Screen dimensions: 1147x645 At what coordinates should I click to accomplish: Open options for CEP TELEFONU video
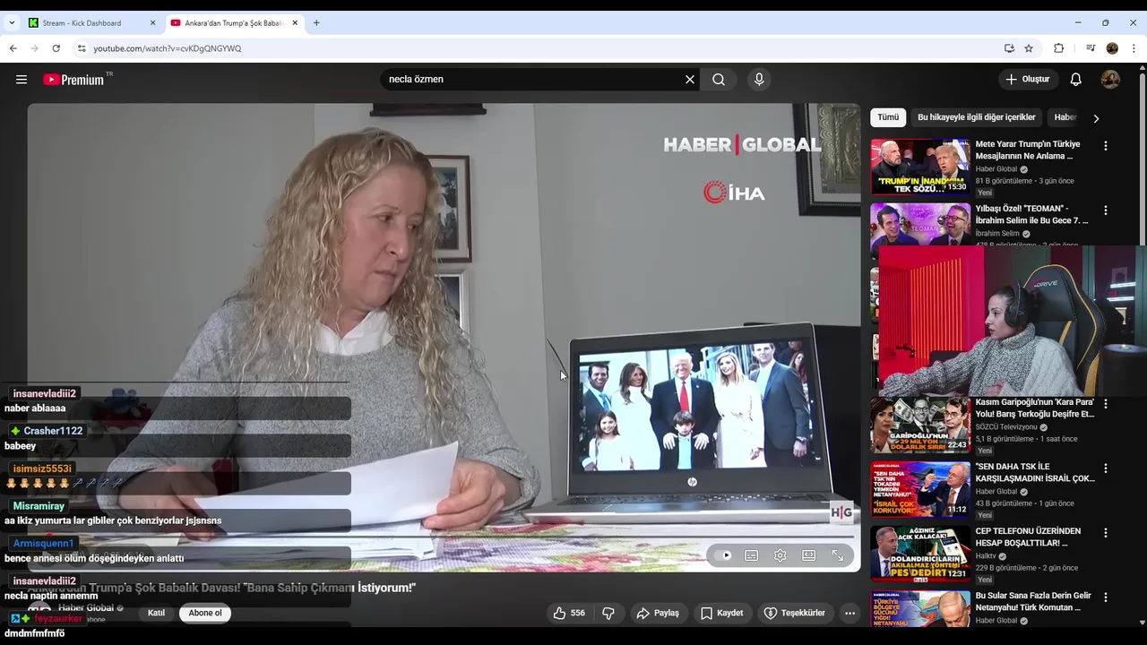pos(1106,532)
